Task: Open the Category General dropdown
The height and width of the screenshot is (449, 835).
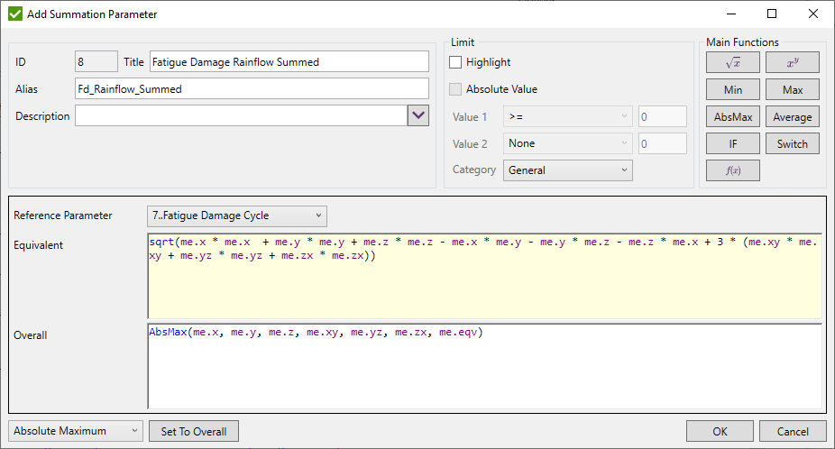Action: (x=568, y=170)
